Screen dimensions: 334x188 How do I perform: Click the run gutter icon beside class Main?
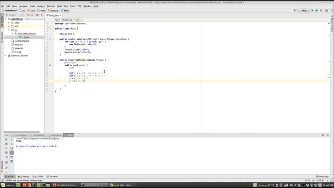pos(50,29)
